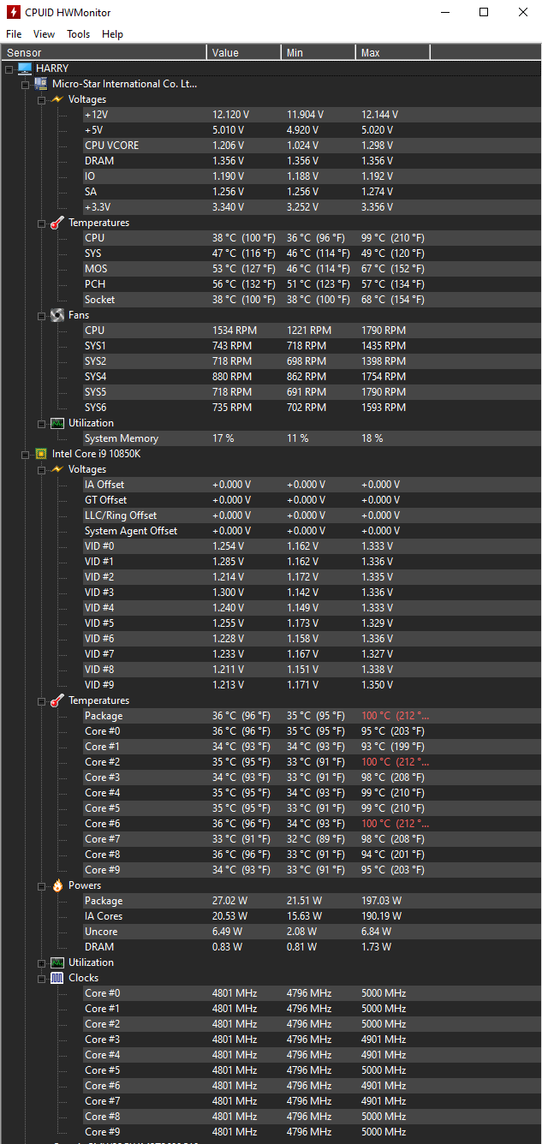542x1144 pixels.
Task: Click the Intel Core i9 10850K CPU icon
Action: click(40, 454)
